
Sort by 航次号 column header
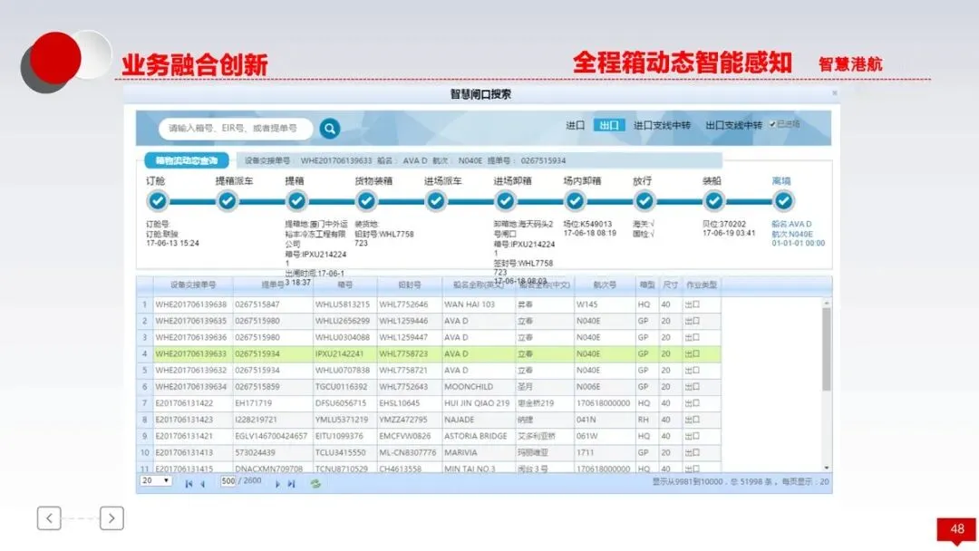605,285
